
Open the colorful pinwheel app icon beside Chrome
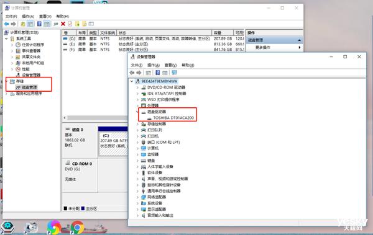(x=54, y=228)
